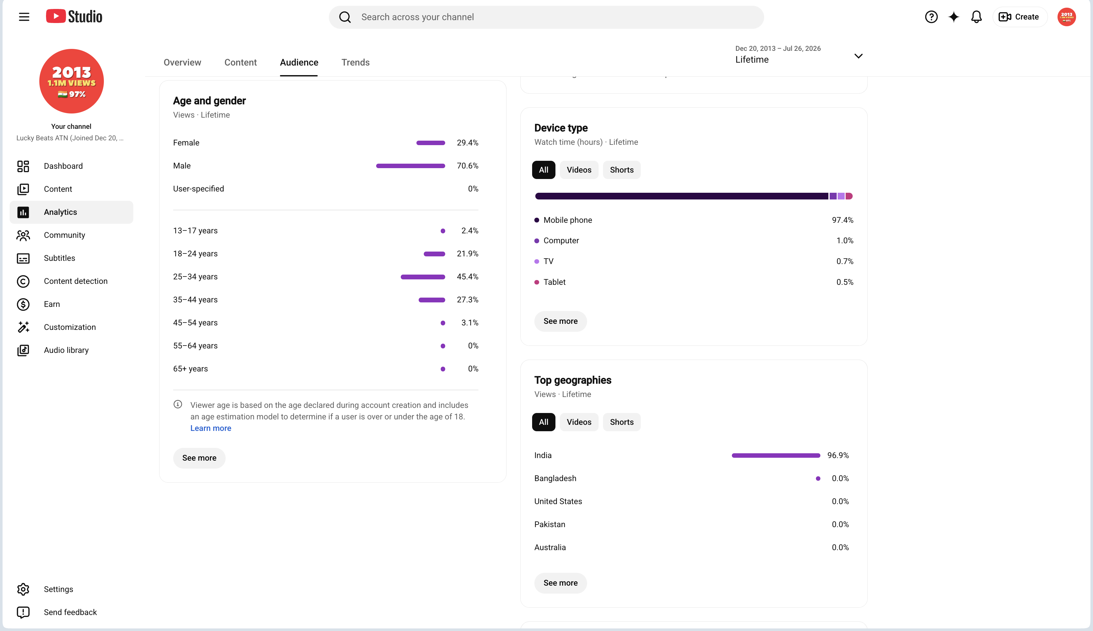Image resolution: width=1093 pixels, height=631 pixels.
Task: Select Shorts filter in Device type card
Action: click(x=622, y=170)
